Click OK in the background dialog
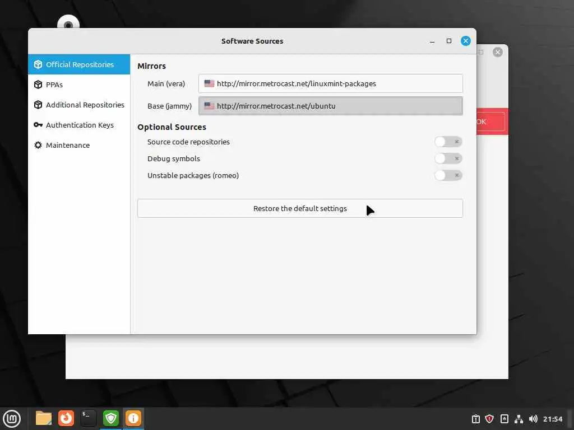The height and width of the screenshot is (430, 574). [491, 121]
